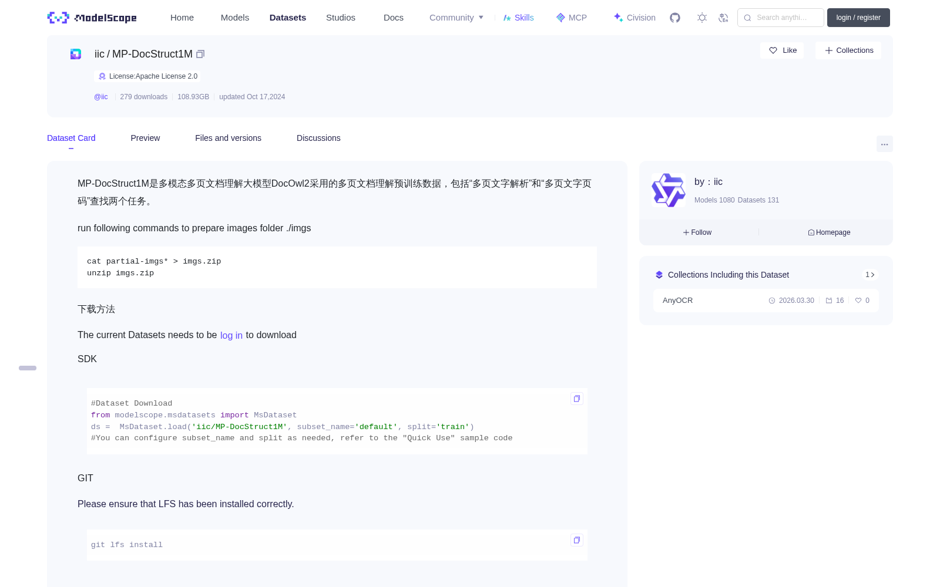Click 'Datasets 131' count text
Screen dimensions: 940x587
pos(758,200)
